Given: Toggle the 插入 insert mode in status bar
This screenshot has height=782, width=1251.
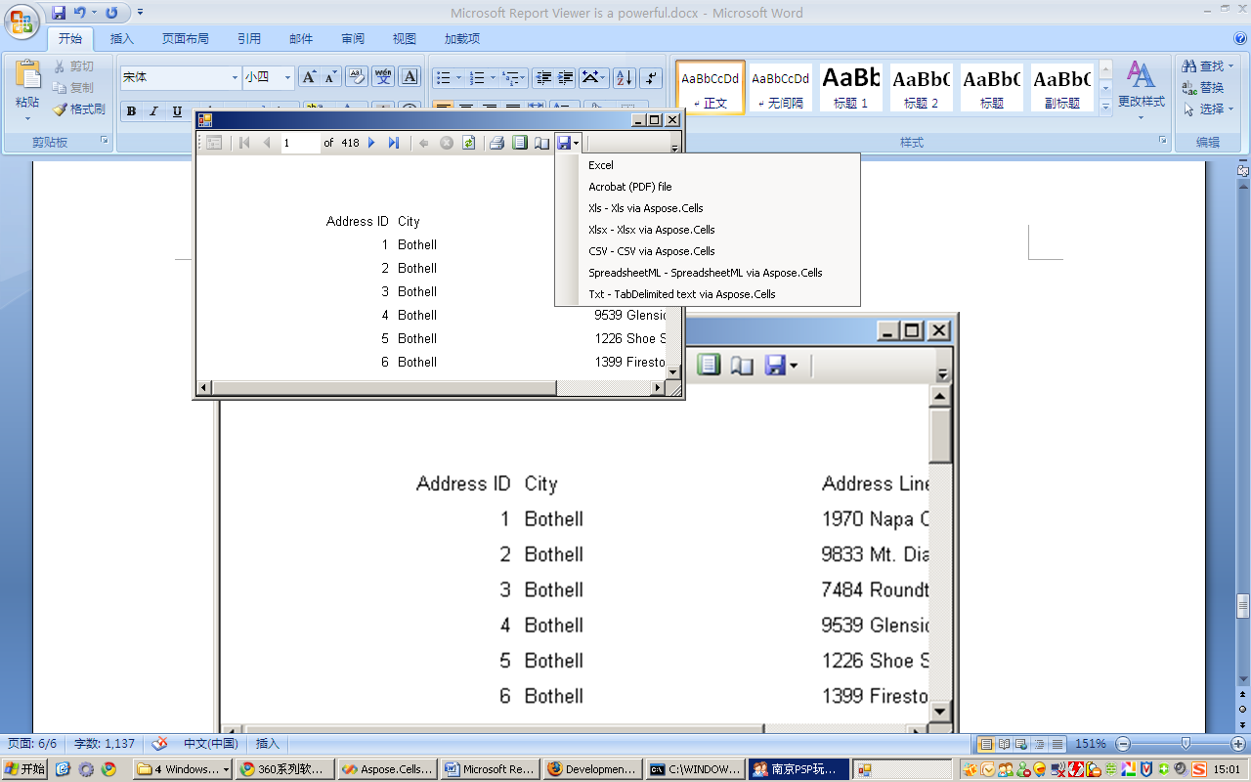Looking at the screenshot, I should pyautogui.click(x=268, y=744).
